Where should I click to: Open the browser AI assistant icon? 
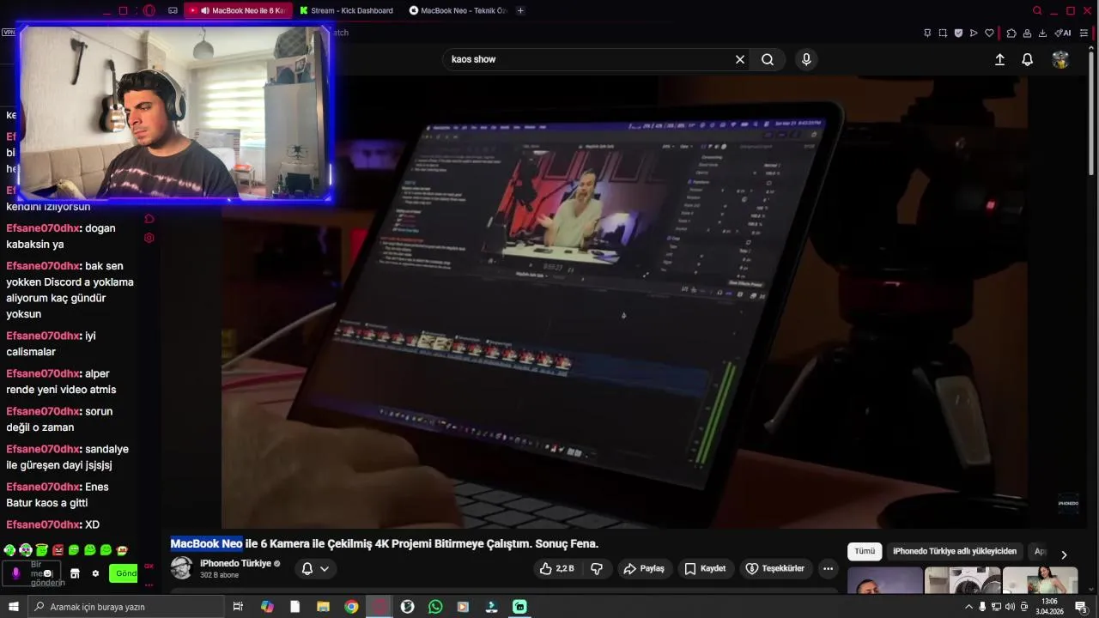click(1063, 33)
